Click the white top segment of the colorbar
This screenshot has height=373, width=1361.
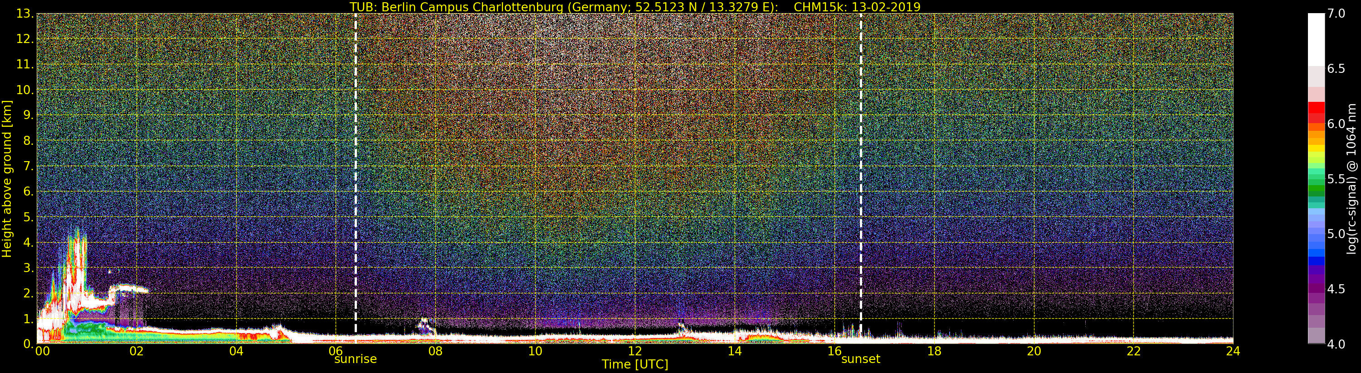[1316, 39]
